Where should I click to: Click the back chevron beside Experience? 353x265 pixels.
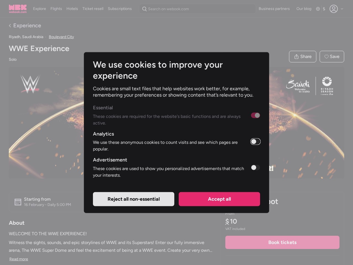tap(10, 25)
